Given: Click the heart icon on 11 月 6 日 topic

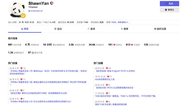Looking at the screenshot, I should coord(107,93).
